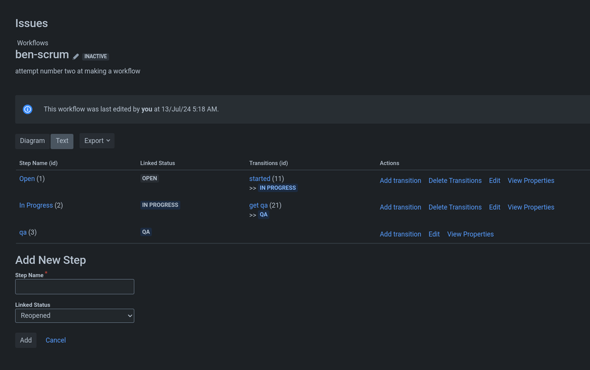The width and height of the screenshot is (590, 370).
Task: Click Add transition for the Open step
Action: [400, 181]
